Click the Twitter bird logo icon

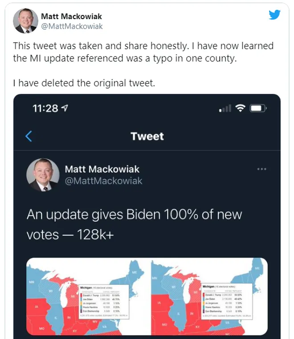click(275, 15)
